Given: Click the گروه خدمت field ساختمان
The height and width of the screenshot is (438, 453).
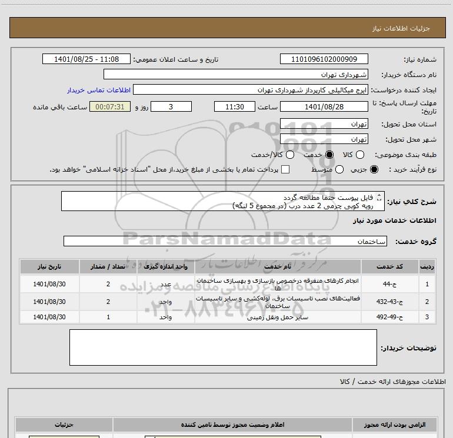Looking at the screenshot, I should [225, 242].
